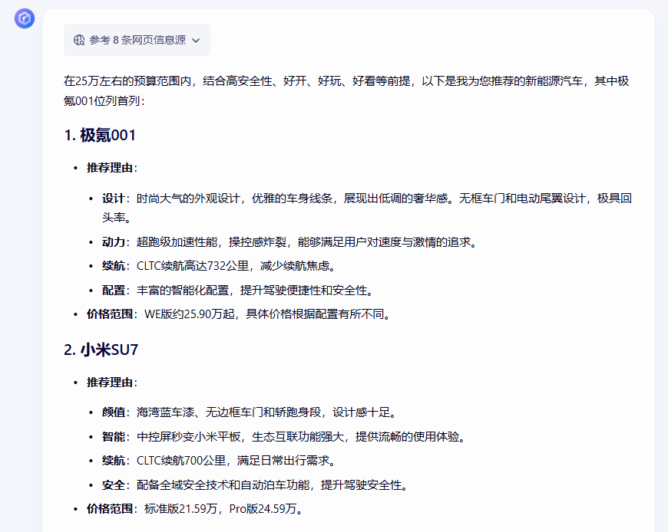The width and height of the screenshot is (668, 532).
Task: Click 续航 label with CLTC续航高达732公里
Action: click(x=114, y=266)
